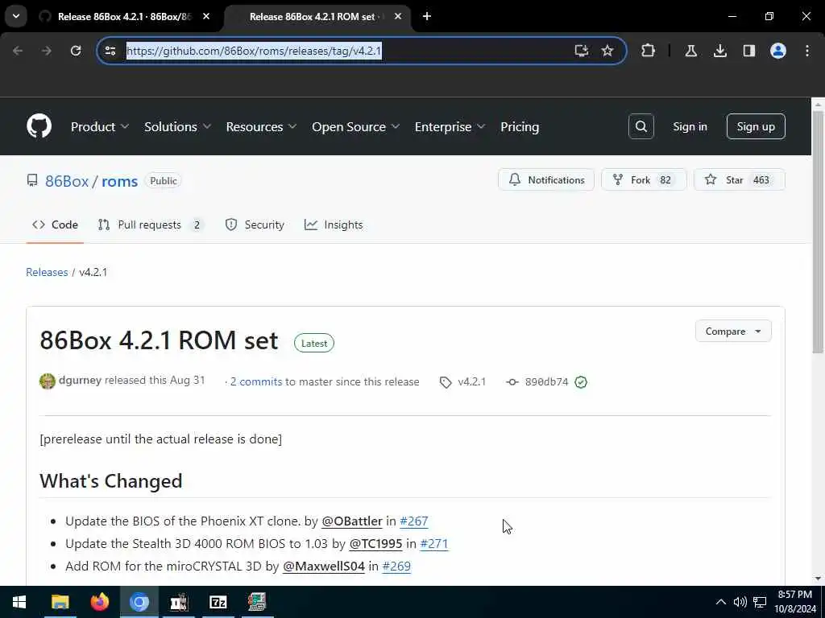Open the Pricing page link
Screen dimensions: 825x618
point(520,126)
